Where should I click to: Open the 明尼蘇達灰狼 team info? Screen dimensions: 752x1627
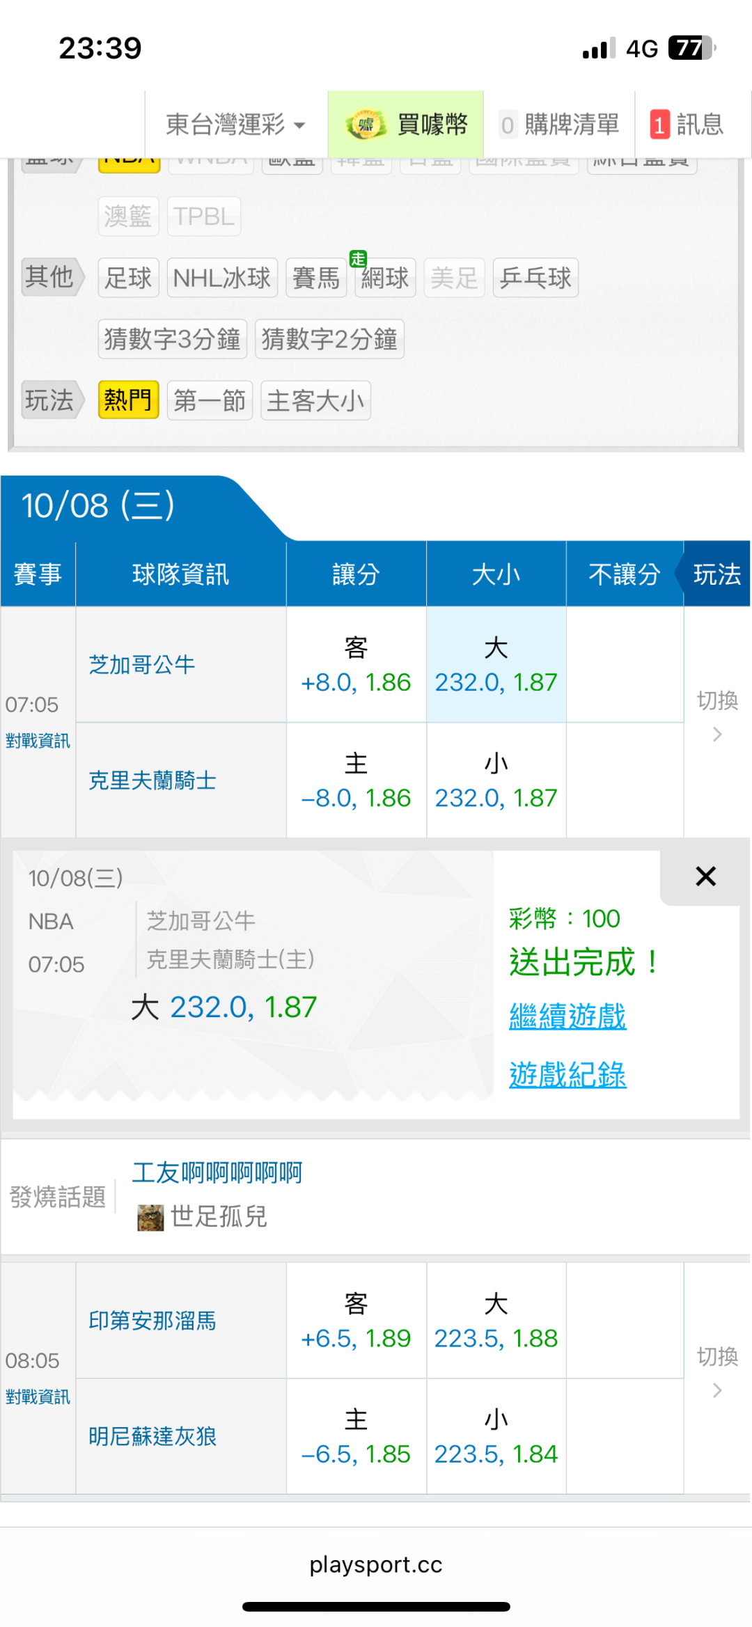point(152,1436)
